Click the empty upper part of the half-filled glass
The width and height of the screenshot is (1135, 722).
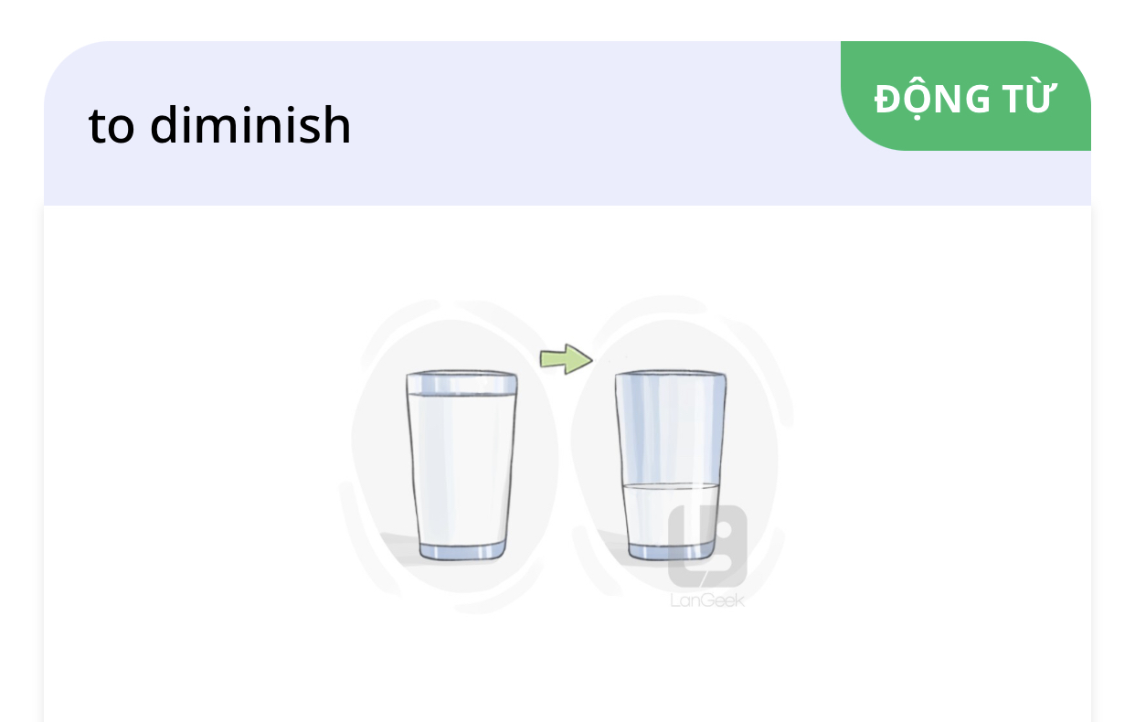point(672,428)
